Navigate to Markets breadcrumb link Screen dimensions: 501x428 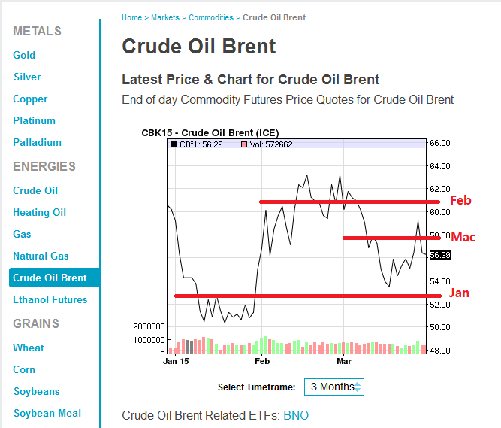165,17
